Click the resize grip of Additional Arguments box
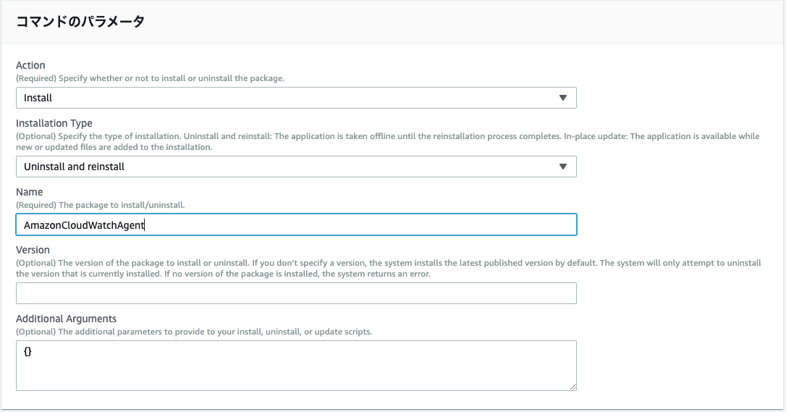Image resolution: width=786 pixels, height=412 pixels. [x=572, y=387]
